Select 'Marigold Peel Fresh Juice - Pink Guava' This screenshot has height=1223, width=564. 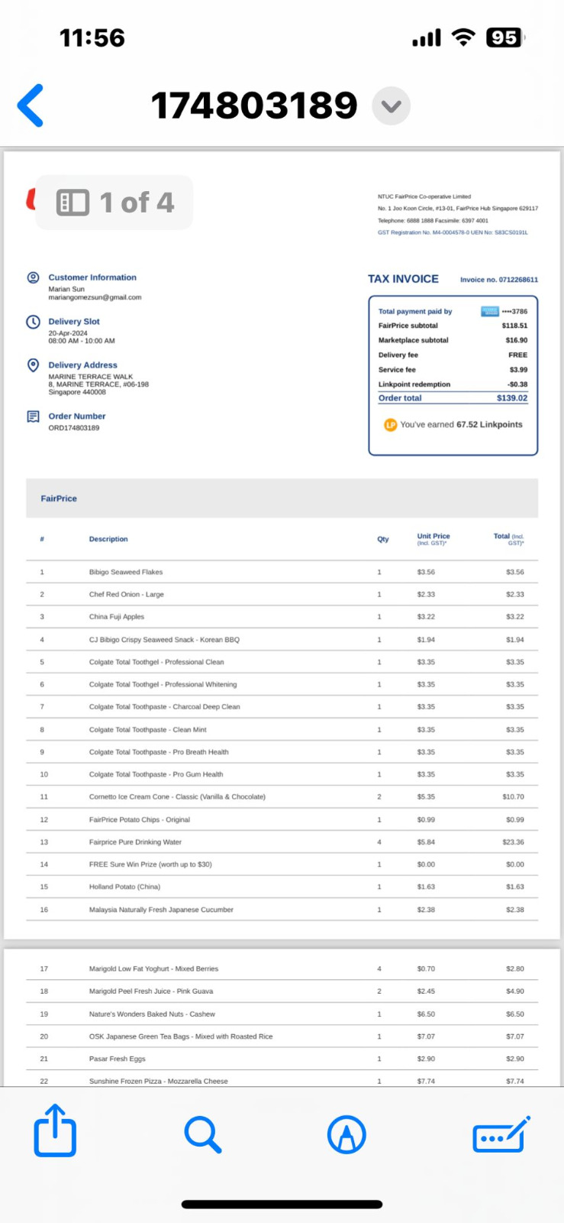[x=151, y=991]
